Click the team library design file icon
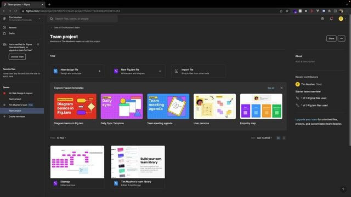The width and height of the screenshot is (351, 197). tap(116, 183)
